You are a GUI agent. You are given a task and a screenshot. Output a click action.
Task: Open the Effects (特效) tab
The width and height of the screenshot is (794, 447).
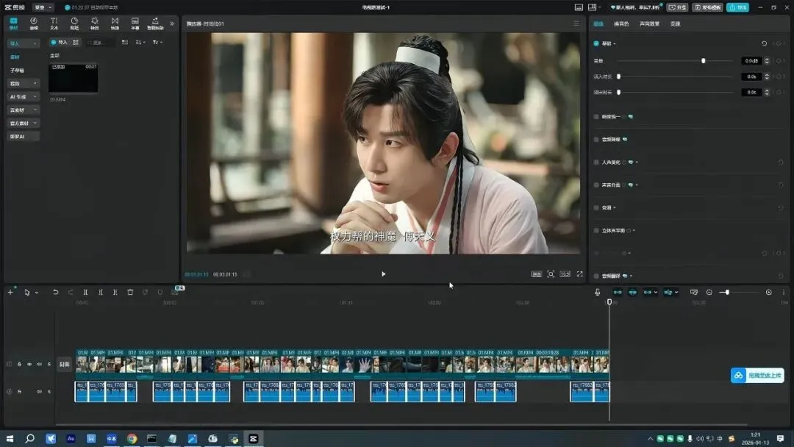[x=94, y=24]
